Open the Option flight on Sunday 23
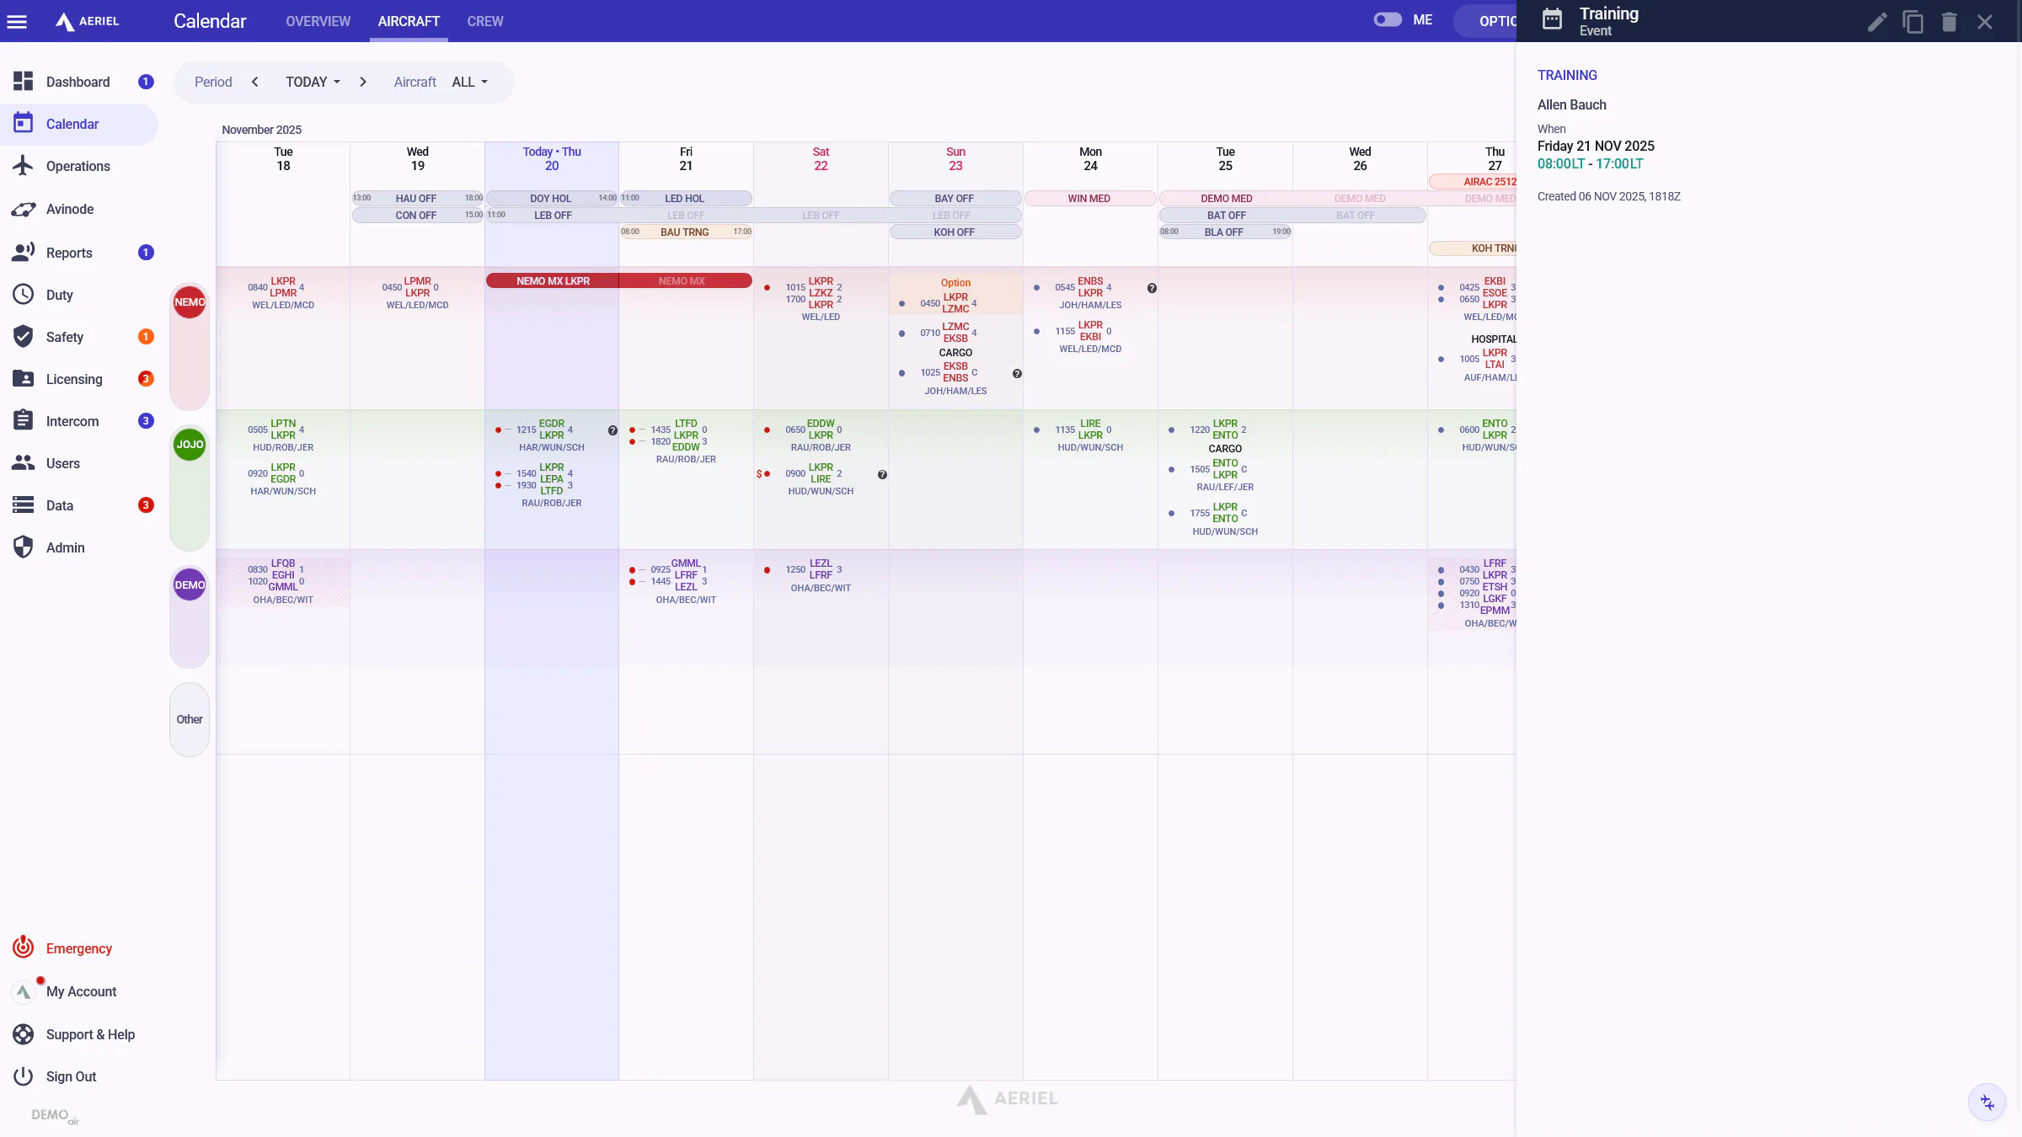2022x1137 pixels. 955,296
